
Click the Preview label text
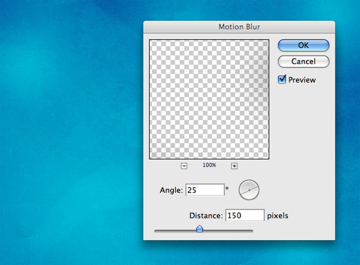[x=302, y=80]
